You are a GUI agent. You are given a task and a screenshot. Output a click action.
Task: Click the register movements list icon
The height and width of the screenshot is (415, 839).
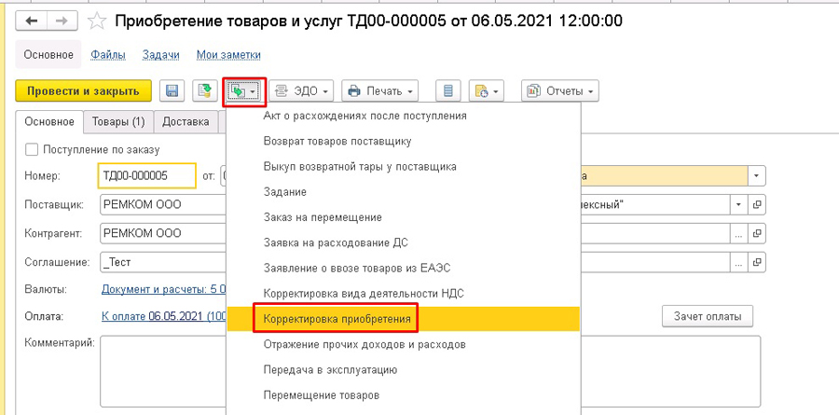448,91
